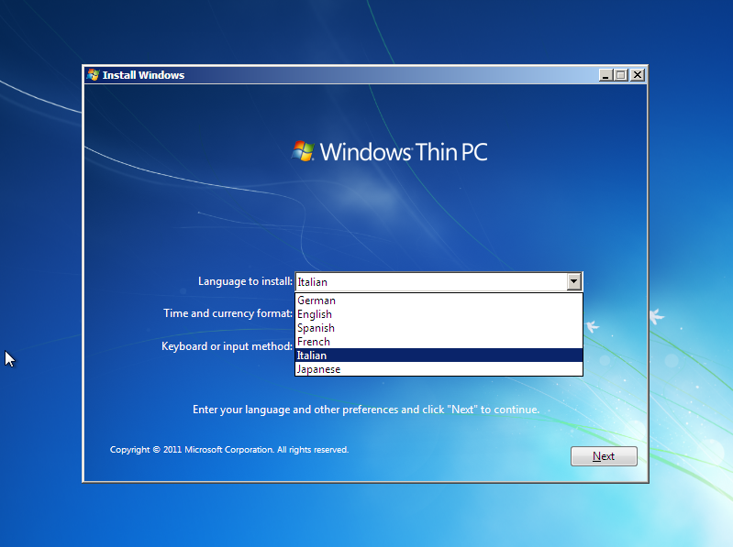Click the Next button
This screenshot has height=547, width=733.
604,456
